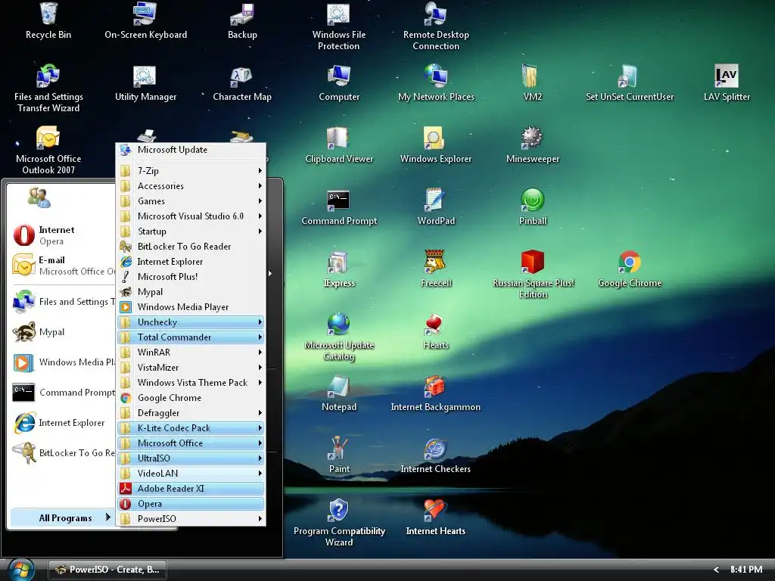Image resolution: width=775 pixels, height=581 pixels.
Task: Open Microsoft Office Outlook 2007 desktop icon
Action: [x=48, y=151]
